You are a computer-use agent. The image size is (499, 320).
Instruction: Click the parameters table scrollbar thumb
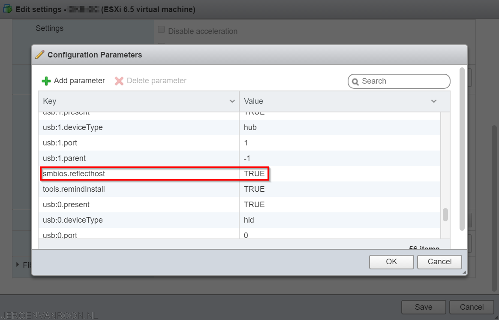pyautogui.click(x=445, y=214)
